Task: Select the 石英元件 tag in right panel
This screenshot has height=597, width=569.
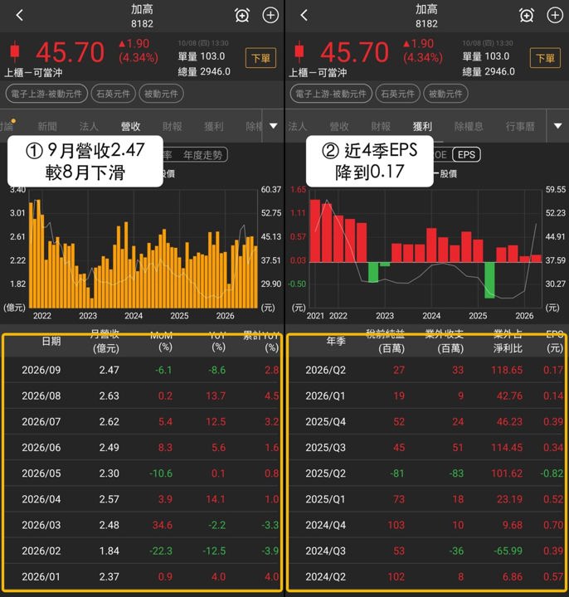Action: tap(397, 94)
